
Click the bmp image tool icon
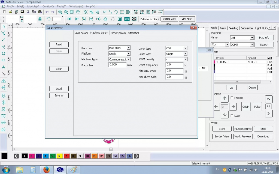pos(127,19)
